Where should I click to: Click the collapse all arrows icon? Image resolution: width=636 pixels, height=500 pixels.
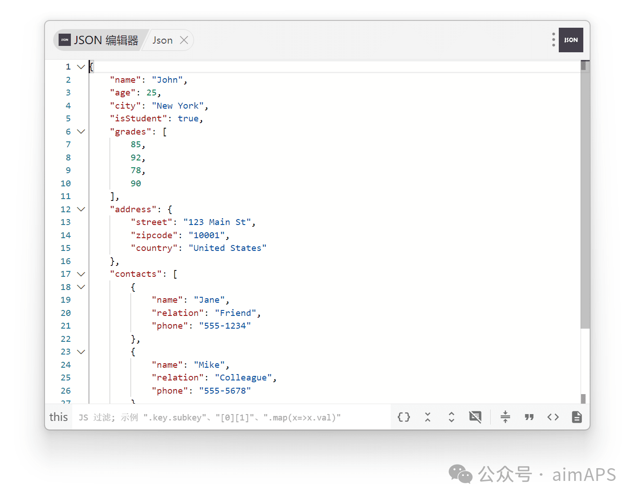click(x=427, y=417)
